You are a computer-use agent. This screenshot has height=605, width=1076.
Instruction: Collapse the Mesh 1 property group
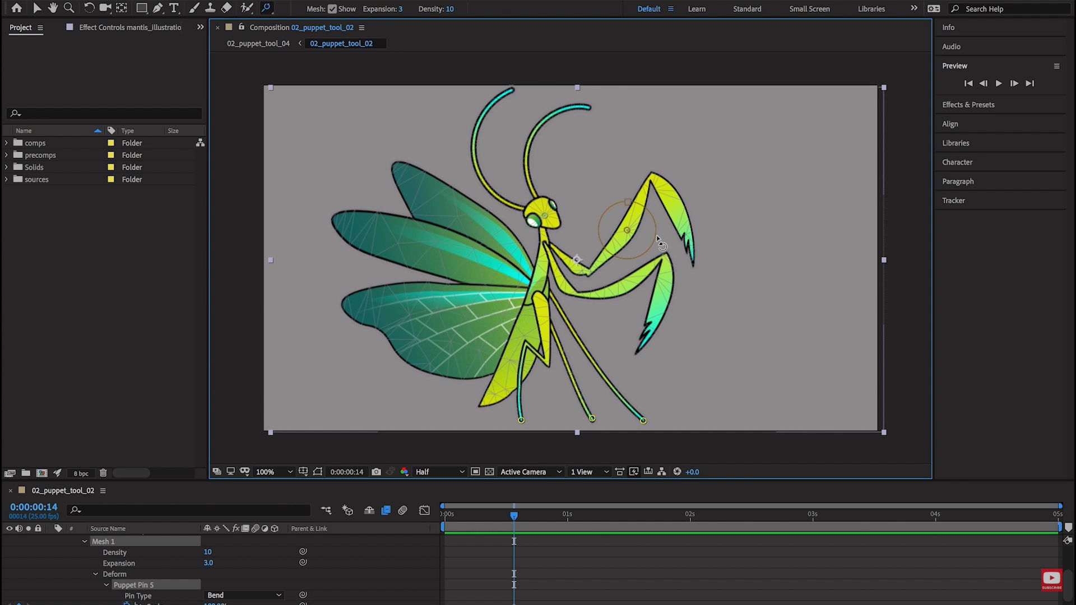[x=85, y=541]
